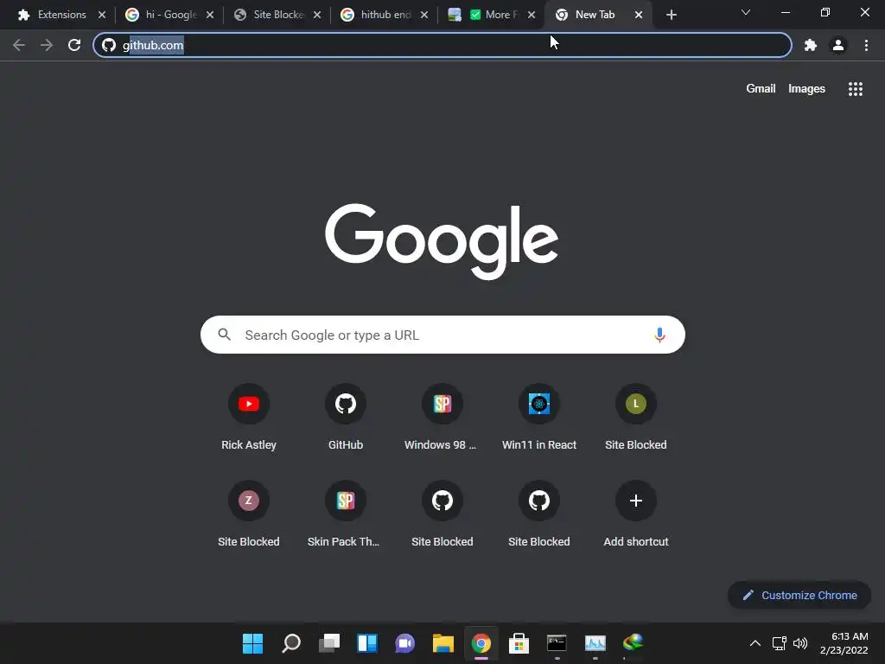Click the github.com address bar

click(442, 45)
